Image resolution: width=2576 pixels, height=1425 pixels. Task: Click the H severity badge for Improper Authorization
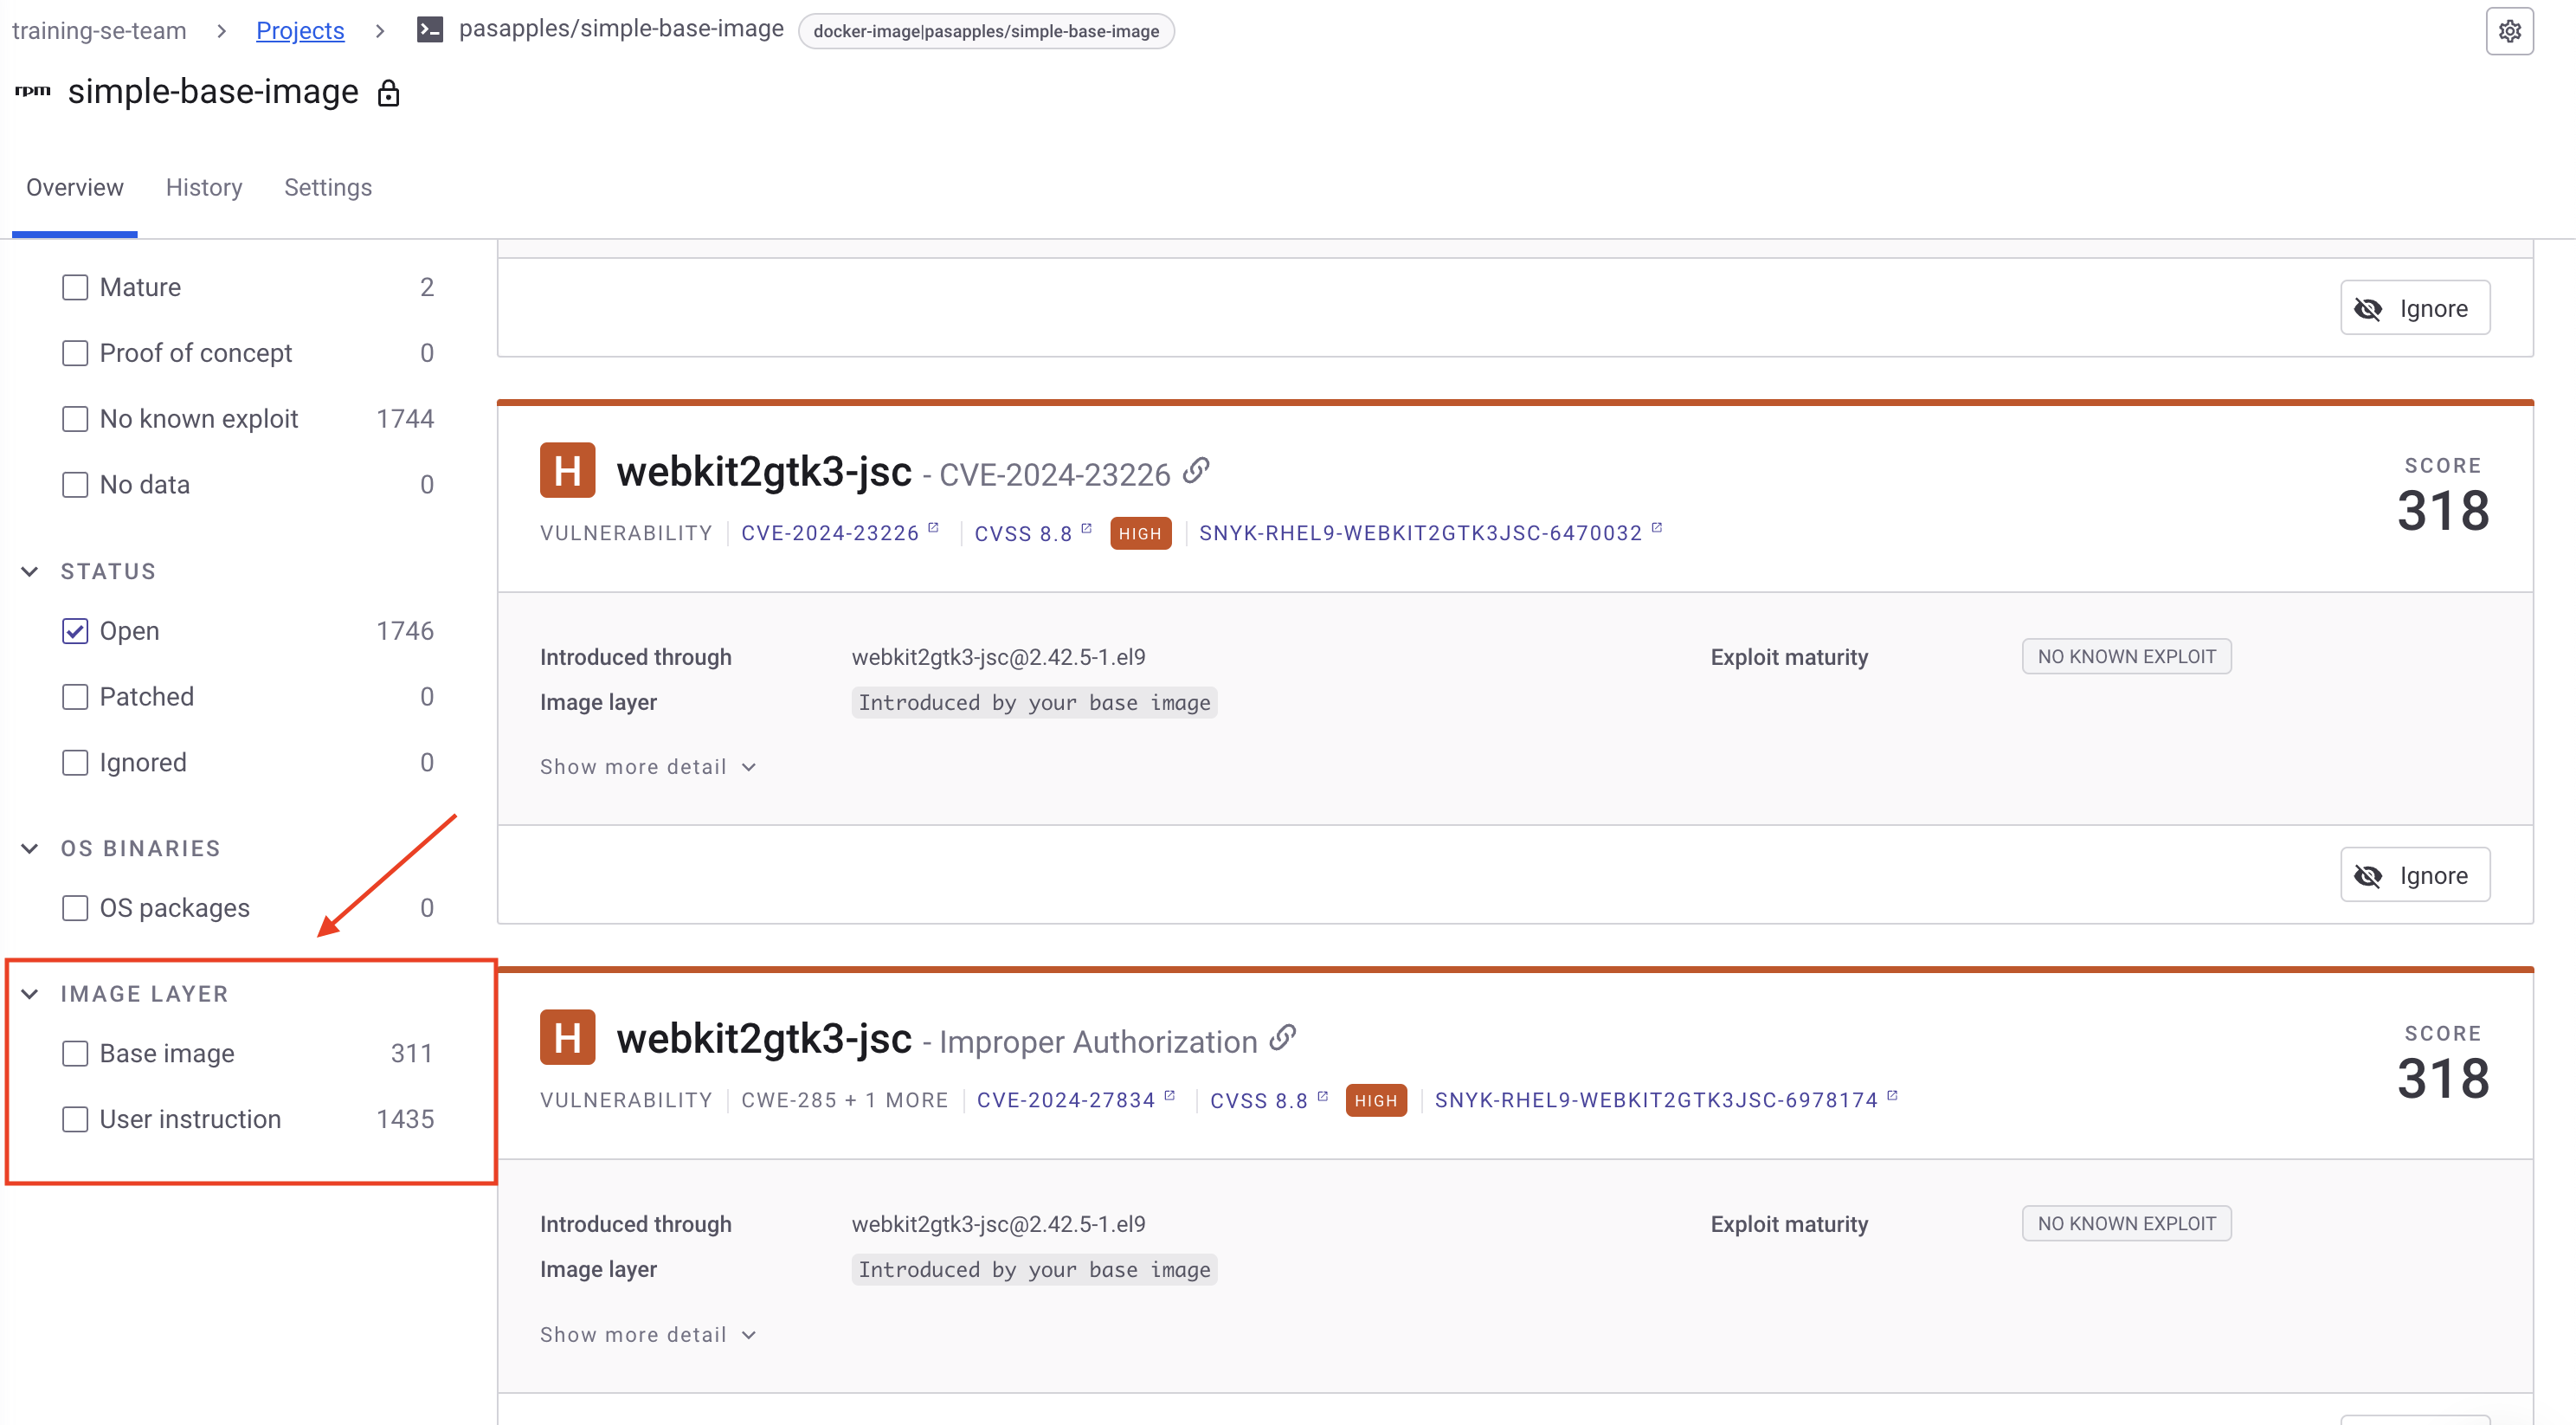point(567,1037)
